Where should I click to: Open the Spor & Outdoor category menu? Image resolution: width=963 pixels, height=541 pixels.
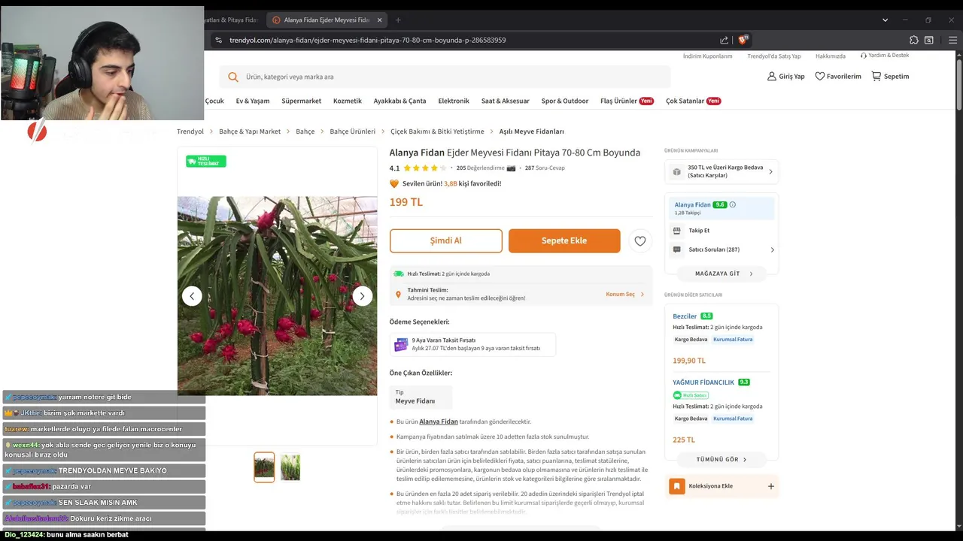click(565, 101)
